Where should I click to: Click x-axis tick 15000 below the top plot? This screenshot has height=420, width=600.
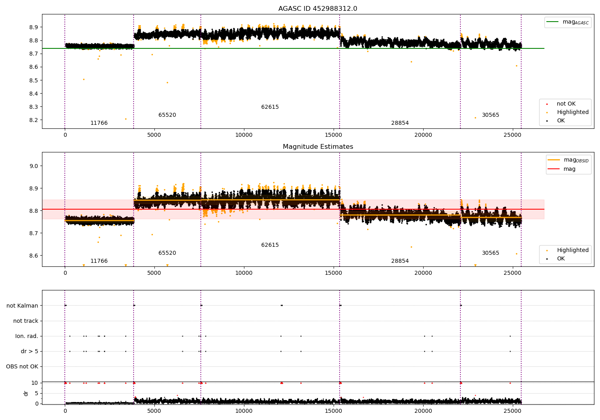[333, 135]
